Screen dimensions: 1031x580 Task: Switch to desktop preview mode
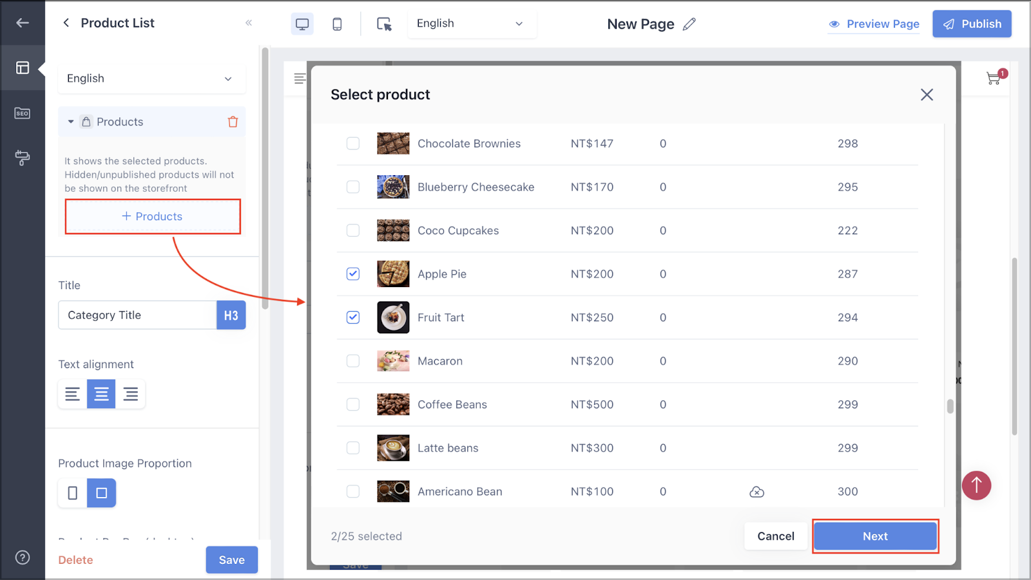tap(302, 24)
